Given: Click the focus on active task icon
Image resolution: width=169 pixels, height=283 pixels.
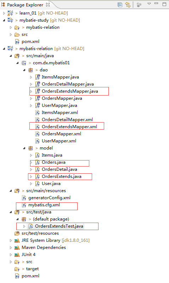Looking at the screenshot, I should 139,5.
